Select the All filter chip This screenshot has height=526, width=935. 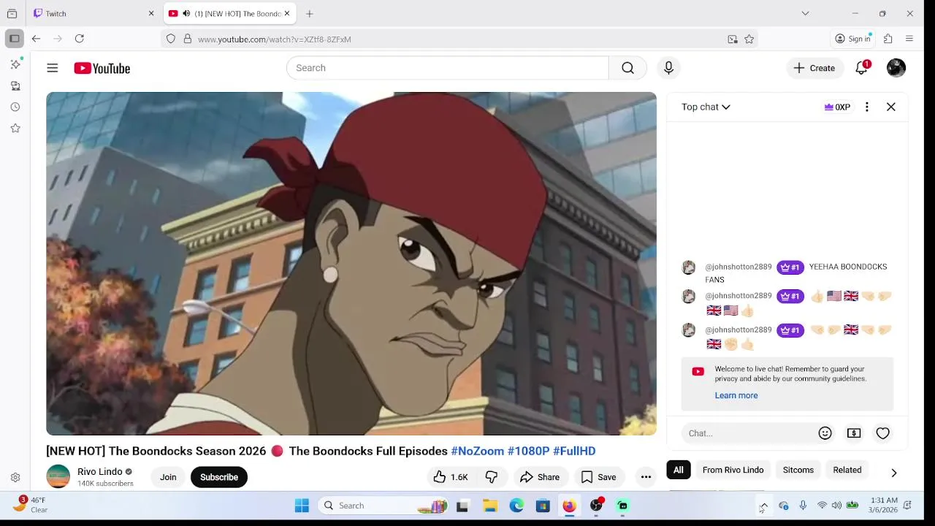pos(678,470)
